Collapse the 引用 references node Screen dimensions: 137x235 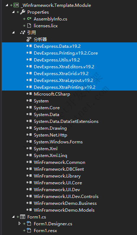pos(13,33)
